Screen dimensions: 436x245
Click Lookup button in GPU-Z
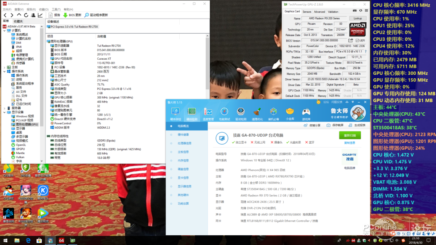(358, 18)
